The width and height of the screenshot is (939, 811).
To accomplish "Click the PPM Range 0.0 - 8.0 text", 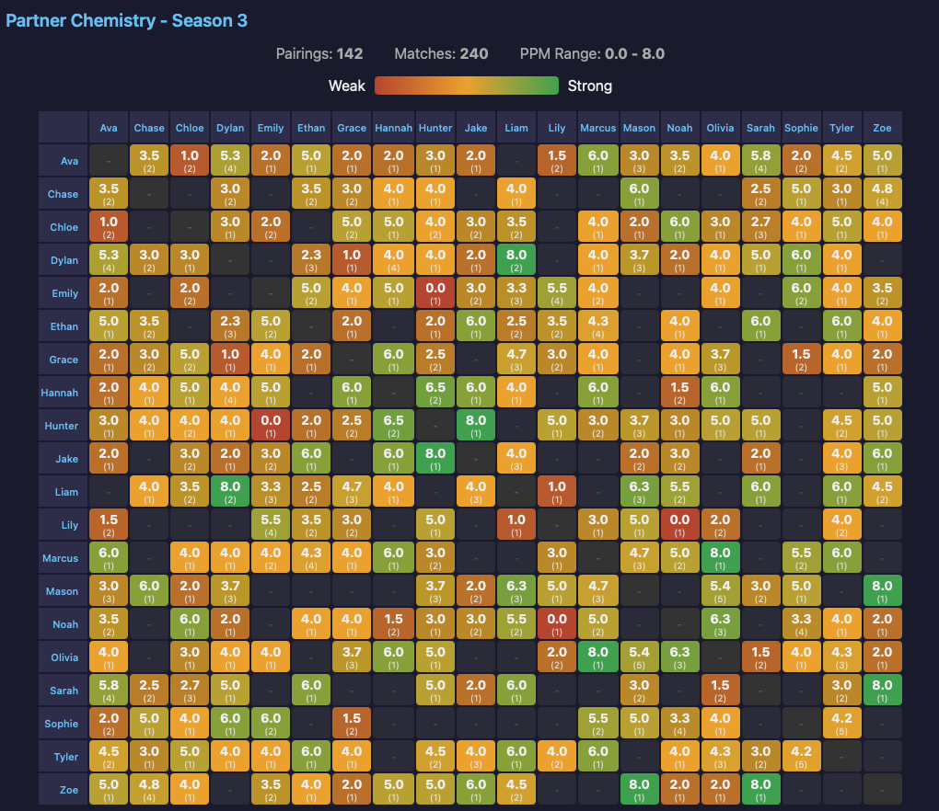I will [x=592, y=54].
